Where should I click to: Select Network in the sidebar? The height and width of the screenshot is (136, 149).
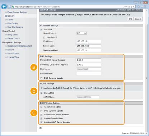tap(11, 16)
